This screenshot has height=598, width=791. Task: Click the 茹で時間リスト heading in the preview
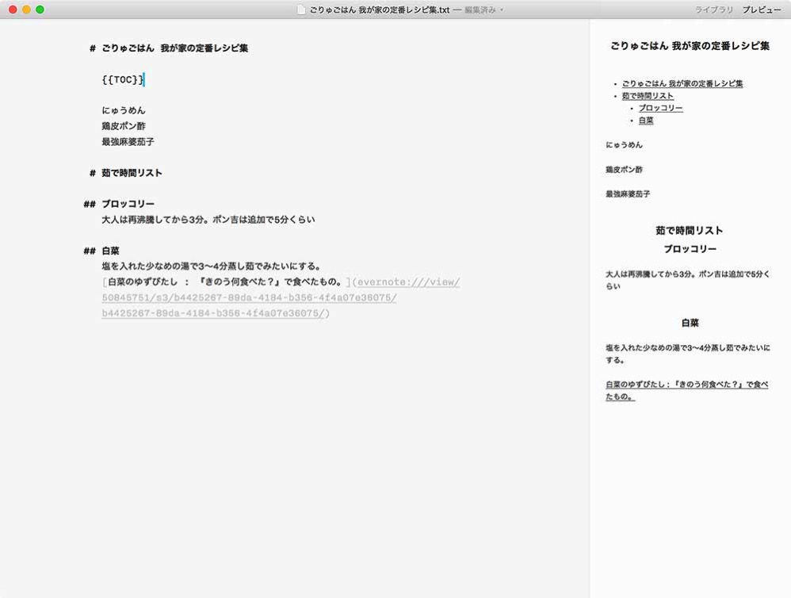[689, 231]
